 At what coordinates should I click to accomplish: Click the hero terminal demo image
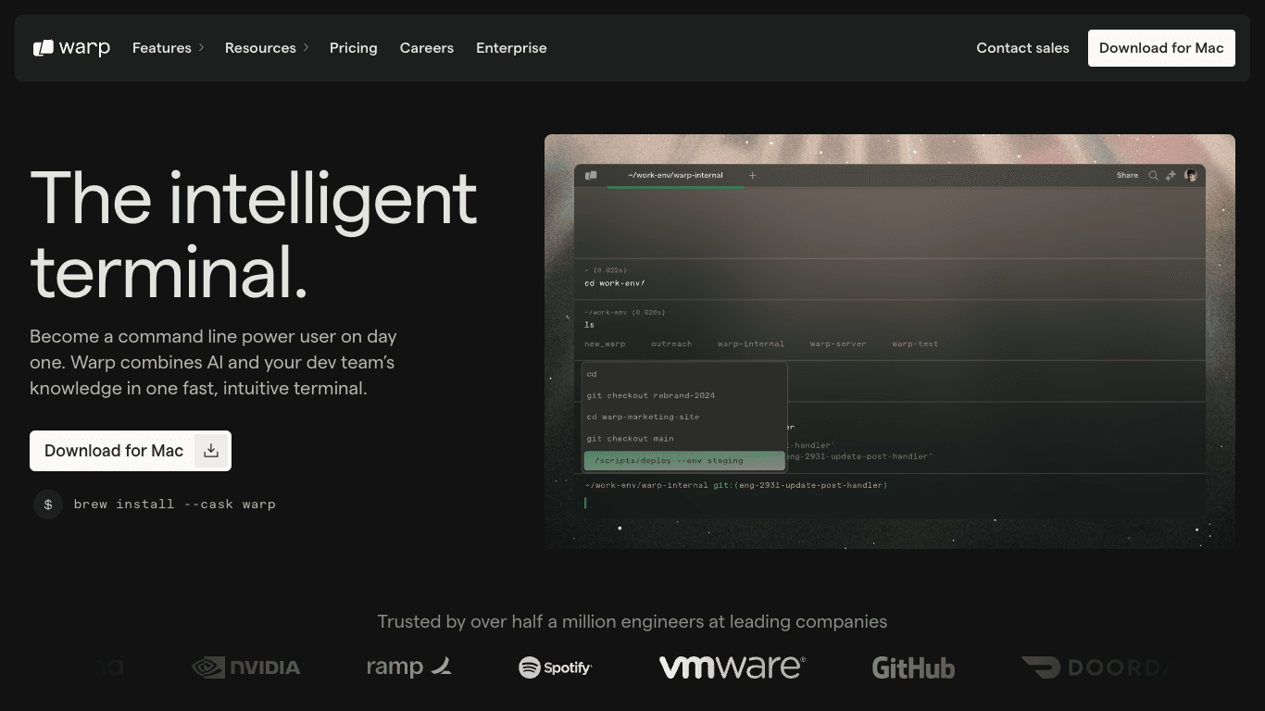(890, 342)
